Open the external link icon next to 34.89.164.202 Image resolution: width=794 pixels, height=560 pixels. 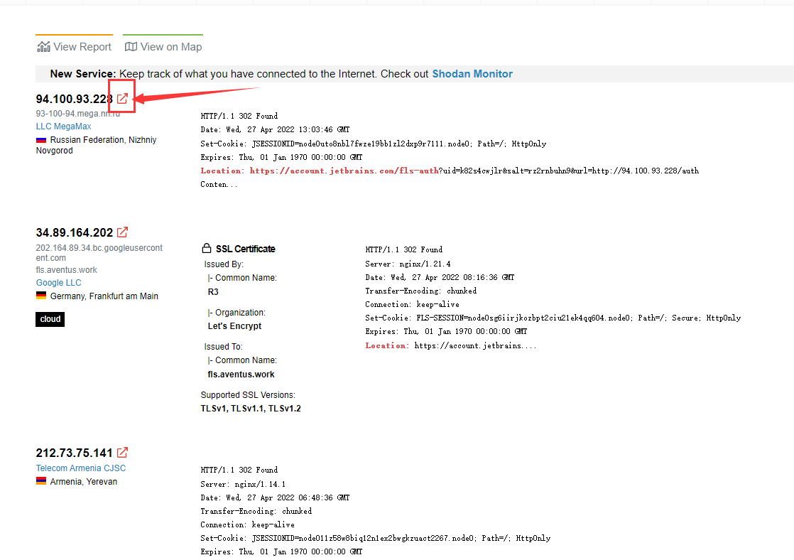122,232
